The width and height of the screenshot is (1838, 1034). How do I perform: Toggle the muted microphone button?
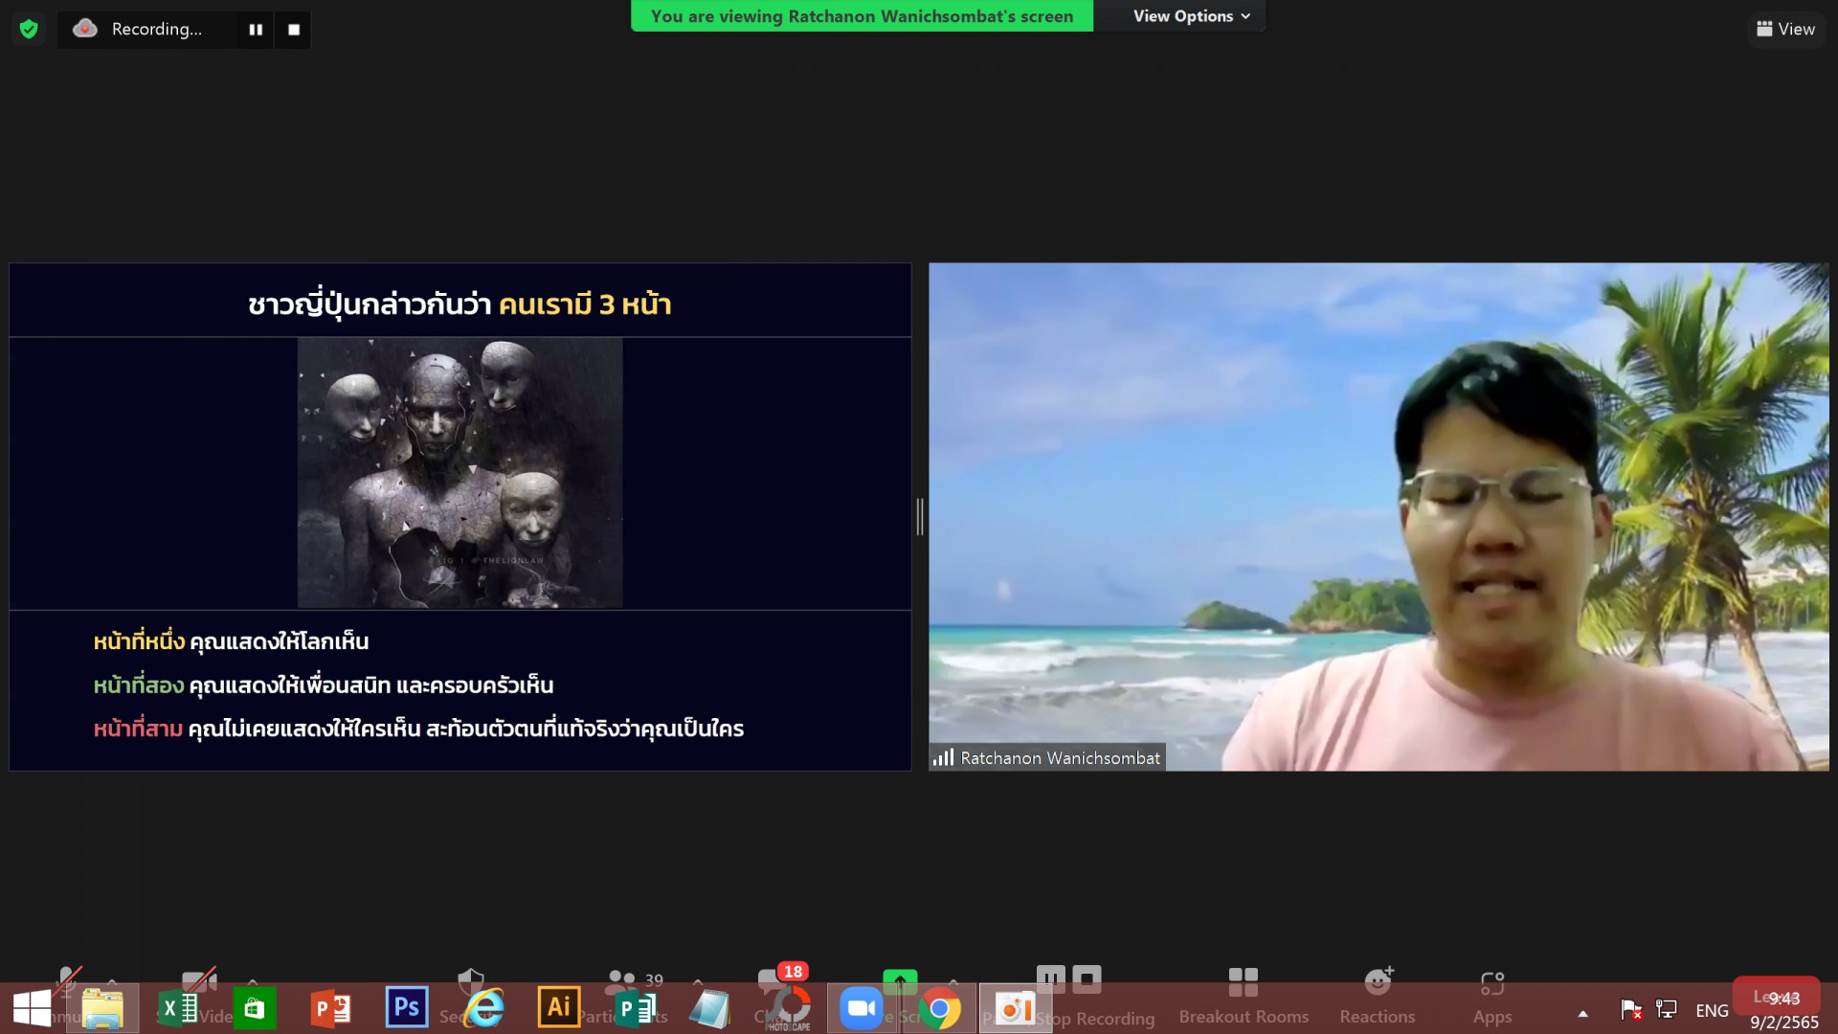68,980
